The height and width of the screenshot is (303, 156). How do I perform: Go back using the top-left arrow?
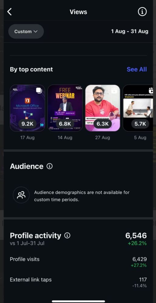(9, 12)
